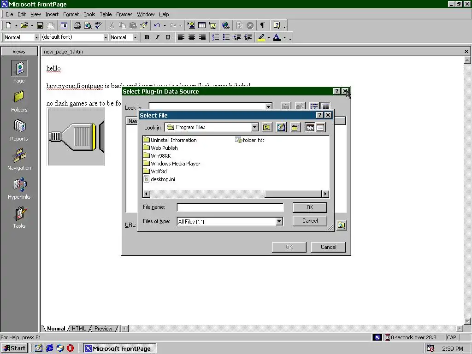This screenshot has width=472, height=354.
Task: Toggle Underline formatting
Action: [168, 37]
